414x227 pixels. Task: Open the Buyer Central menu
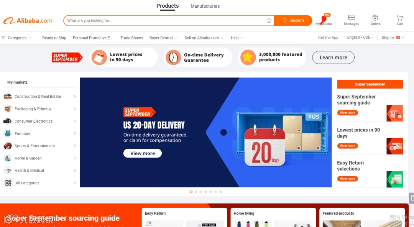tap(163, 38)
